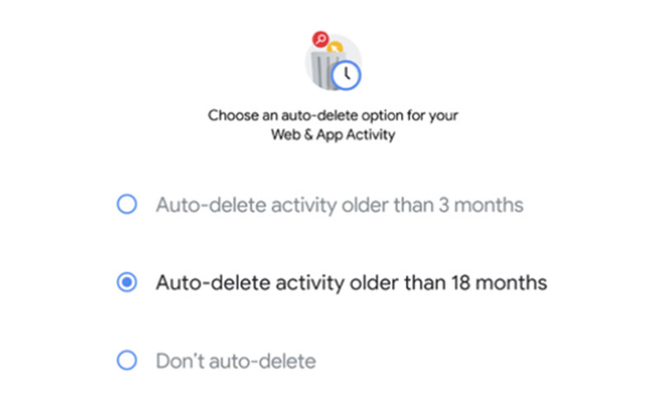
Task: Click the trash can lid under the badges
Action: pyautogui.click(x=328, y=55)
